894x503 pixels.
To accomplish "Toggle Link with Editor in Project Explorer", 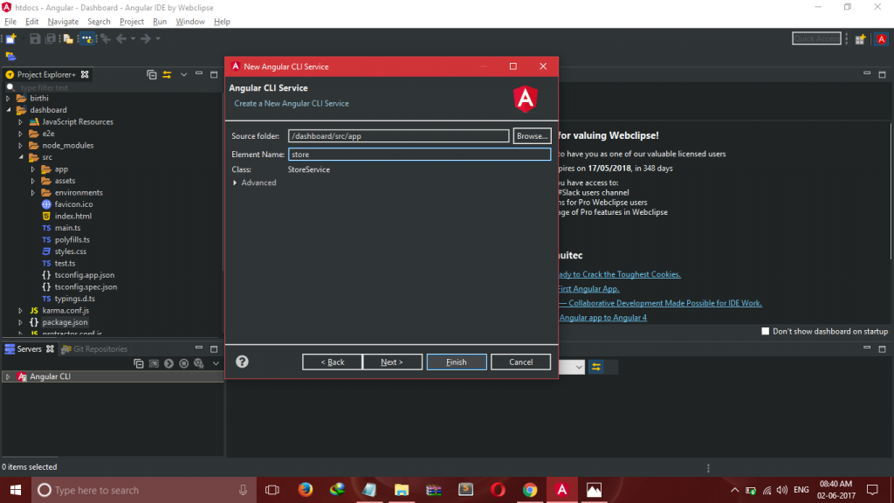I will coord(167,75).
